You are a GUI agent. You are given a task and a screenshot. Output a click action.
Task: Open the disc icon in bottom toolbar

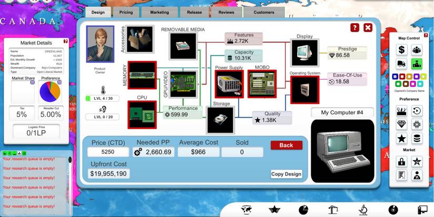click(x=393, y=210)
